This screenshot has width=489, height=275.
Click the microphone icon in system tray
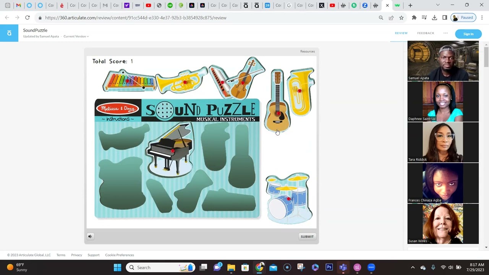tap(433, 267)
